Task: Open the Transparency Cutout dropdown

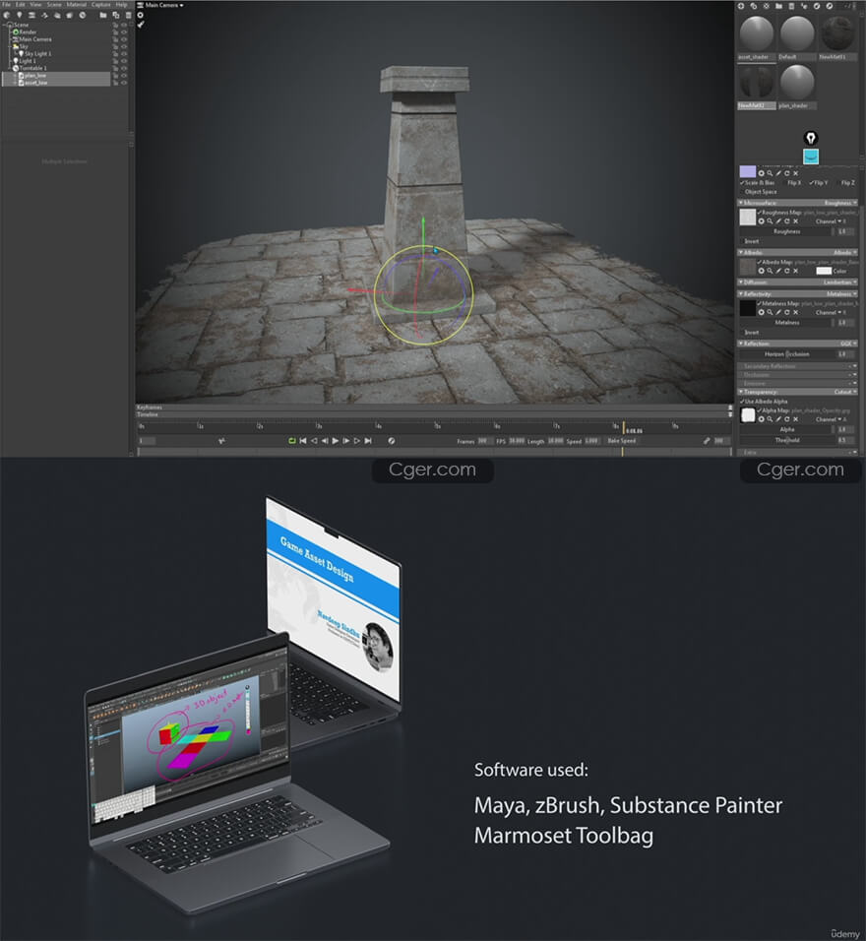Action: tap(845, 392)
